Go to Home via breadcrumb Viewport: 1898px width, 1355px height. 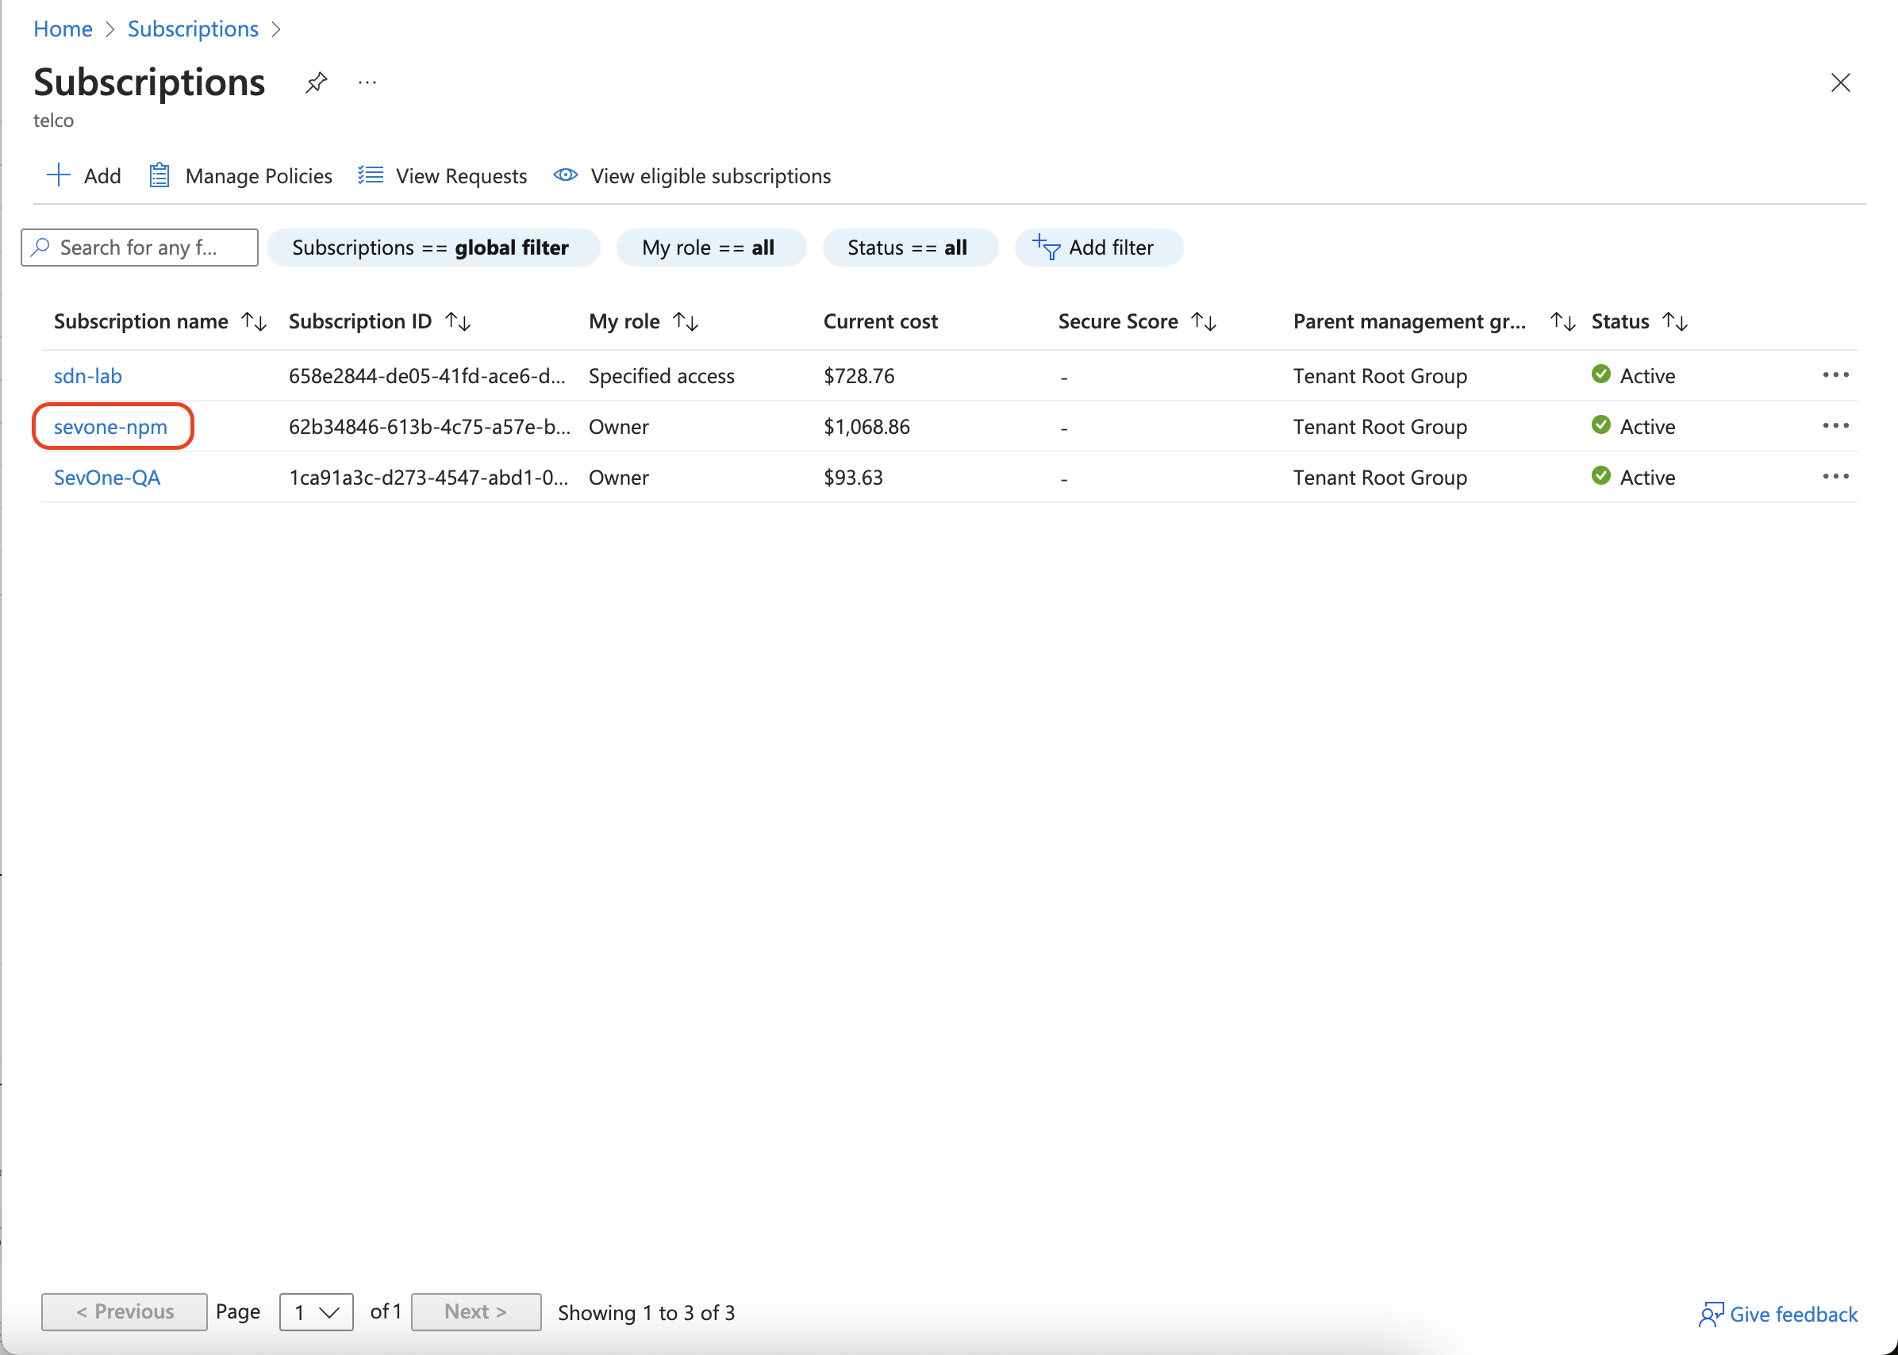pos(63,29)
